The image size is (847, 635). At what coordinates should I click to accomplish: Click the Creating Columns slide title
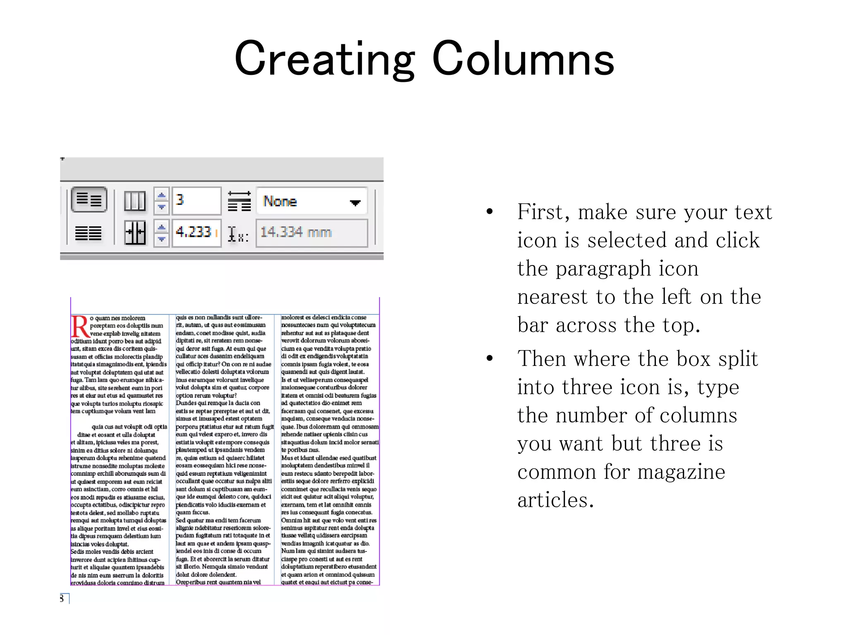click(x=424, y=58)
